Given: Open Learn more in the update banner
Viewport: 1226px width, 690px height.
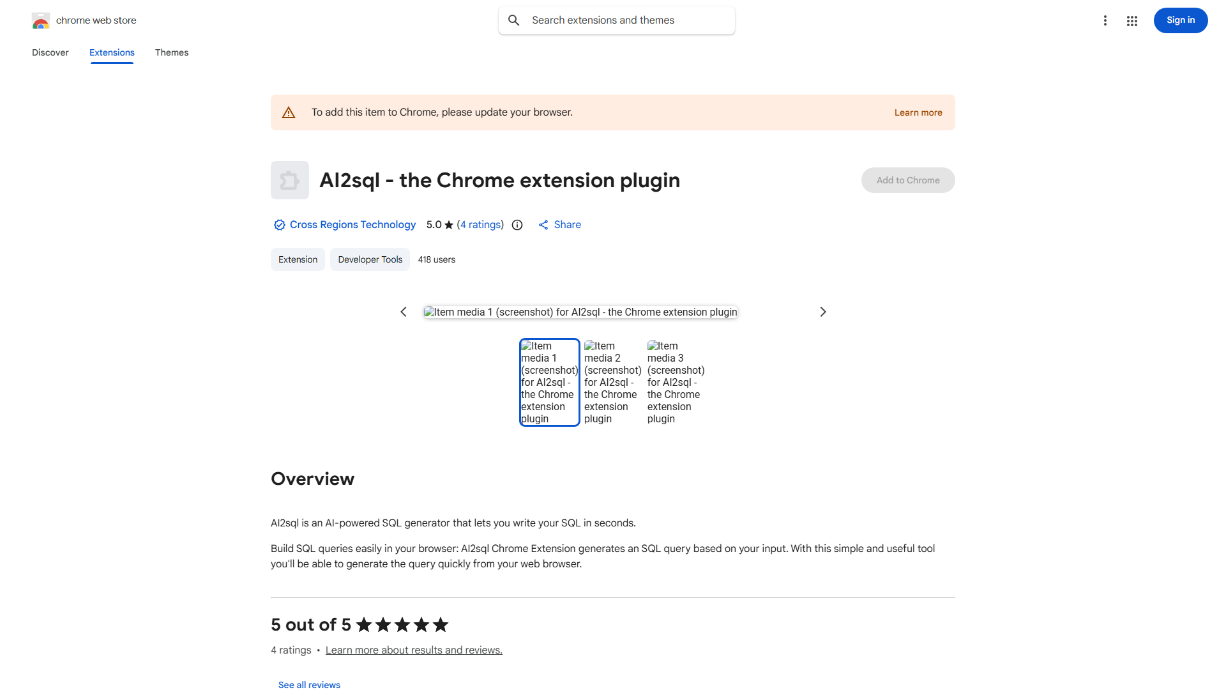Looking at the screenshot, I should pos(918,112).
